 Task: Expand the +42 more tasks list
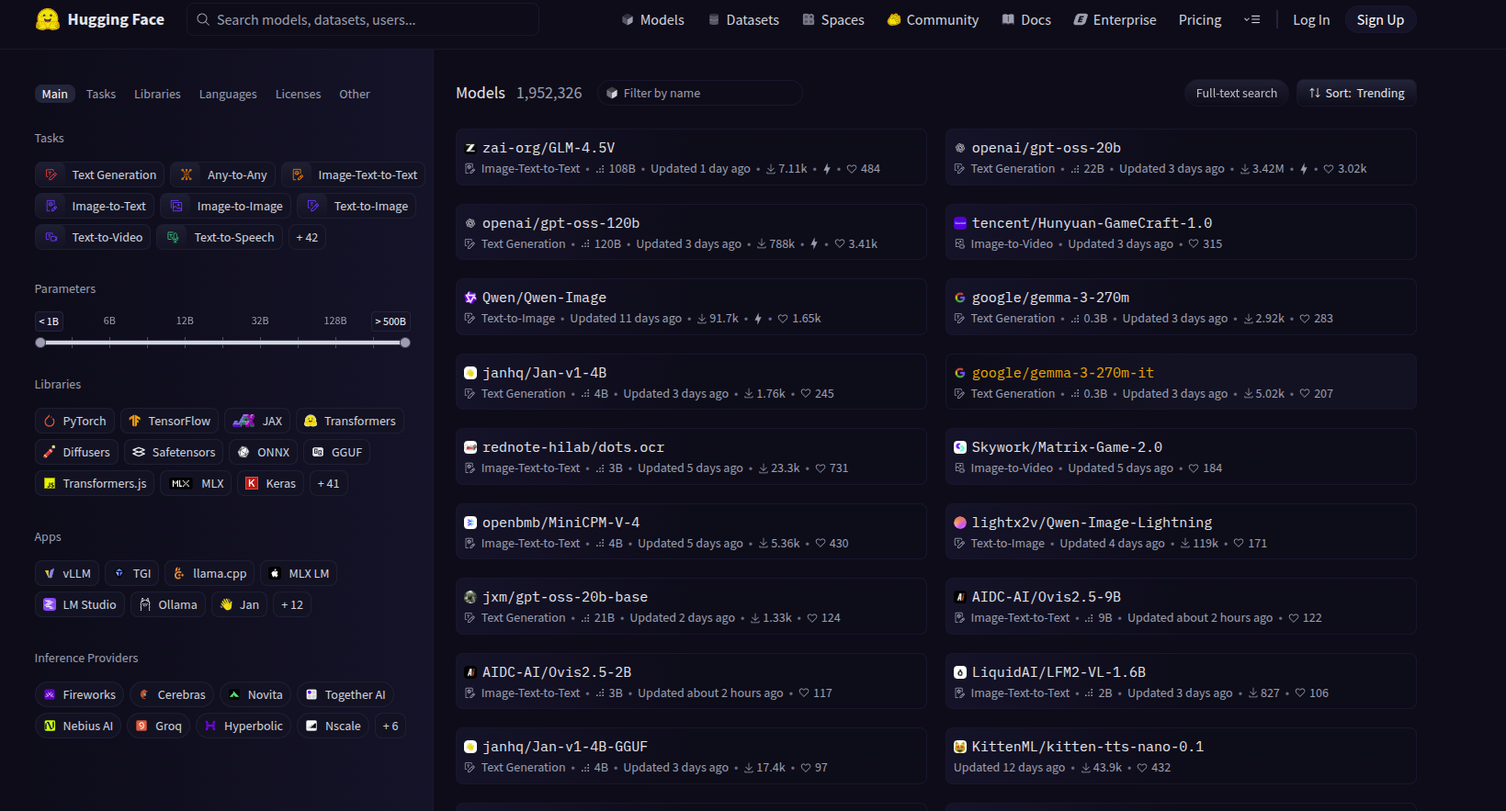(307, 237)
